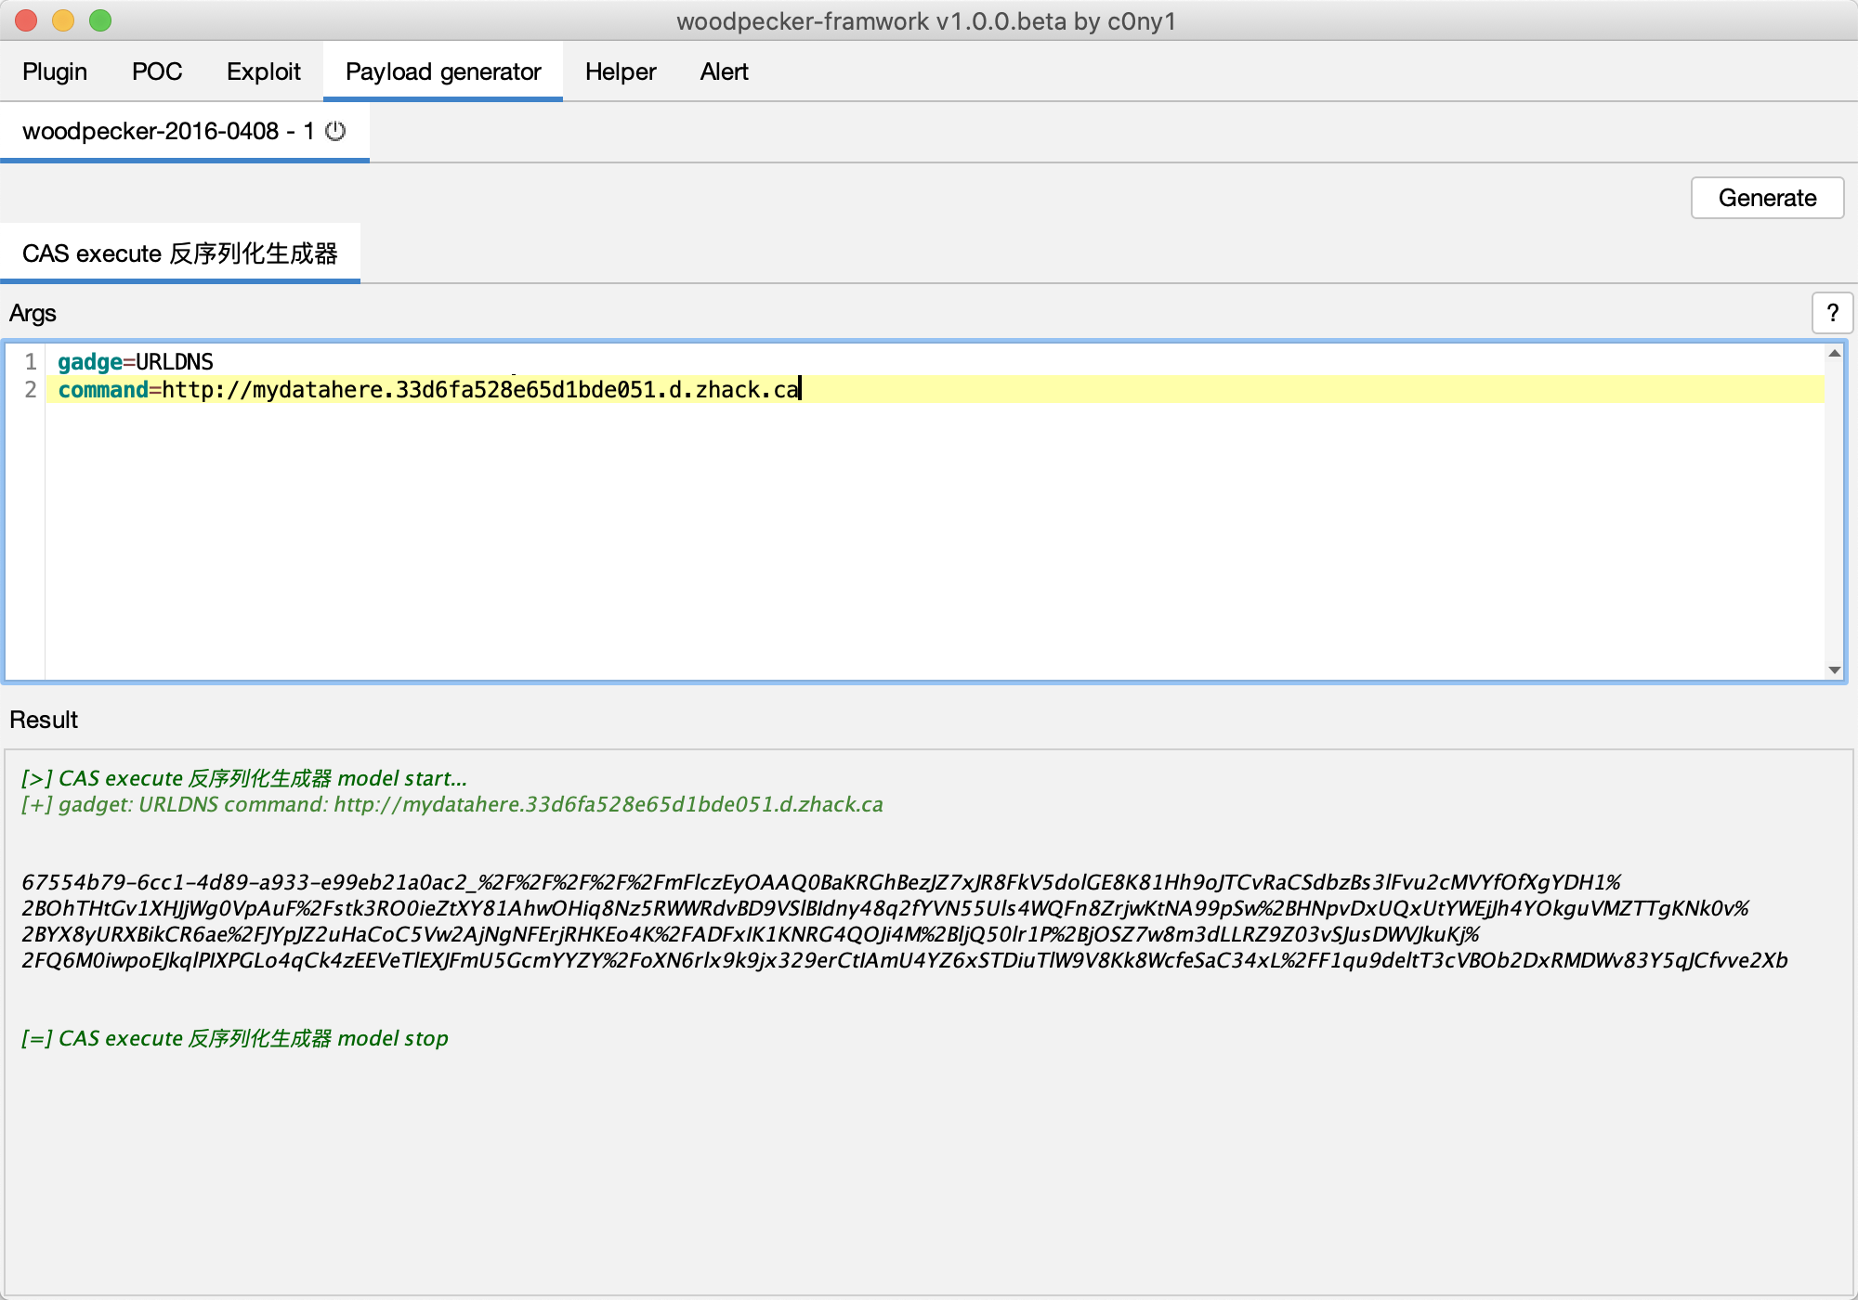This screenshot has width=1858, height=1300.
Task: Click the gadge=URLDNS line in Args editor
Action: click(136, 362)
